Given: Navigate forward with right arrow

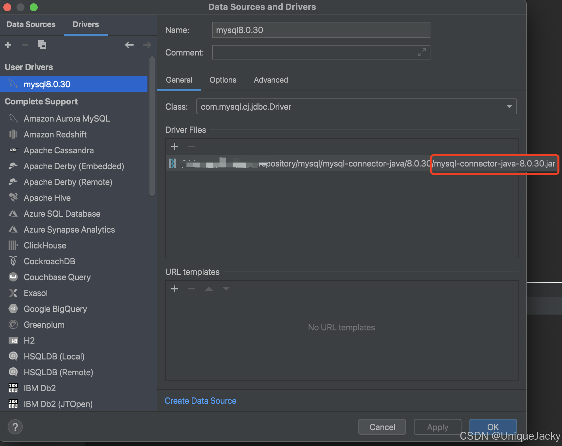Looking at the screenshot, I should (147, 45).
